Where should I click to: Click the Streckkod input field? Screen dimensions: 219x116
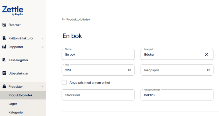98,95
